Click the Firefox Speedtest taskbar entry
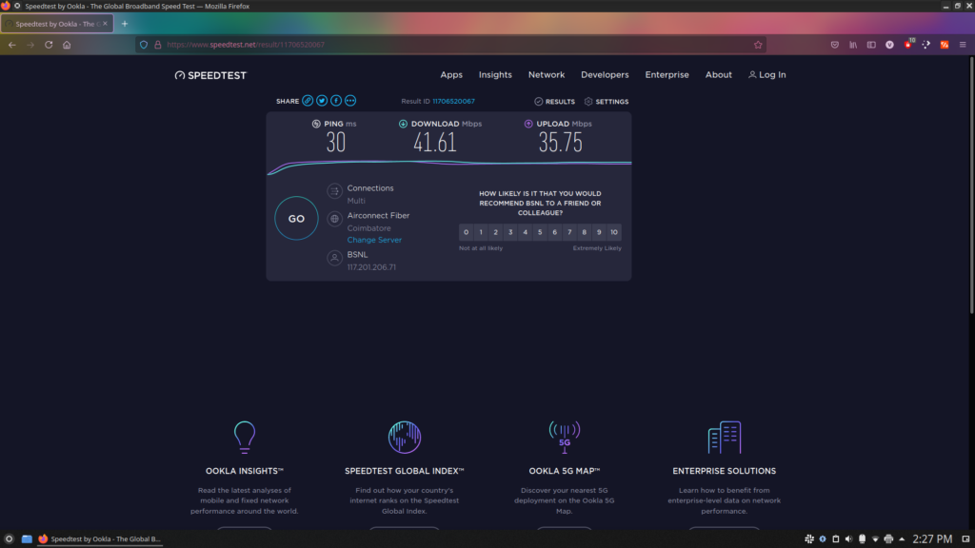 [99, 538]
